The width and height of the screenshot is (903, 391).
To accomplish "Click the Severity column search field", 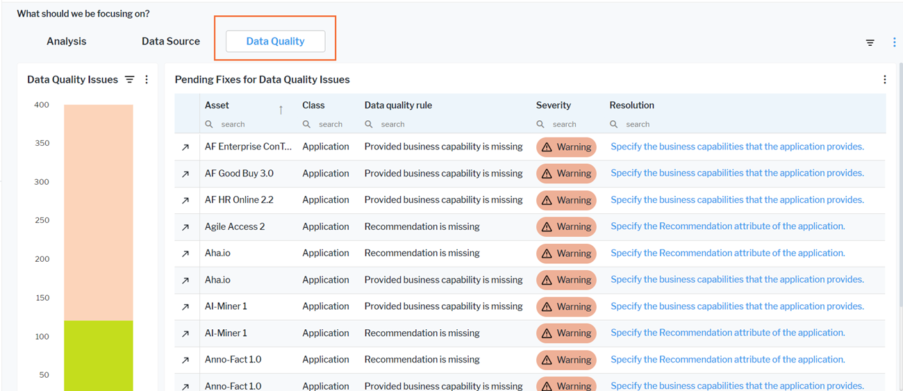I will [x=566, y=124].
